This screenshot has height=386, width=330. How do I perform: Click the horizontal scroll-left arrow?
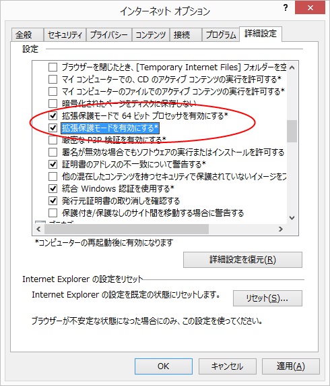(x=38, y=229)
